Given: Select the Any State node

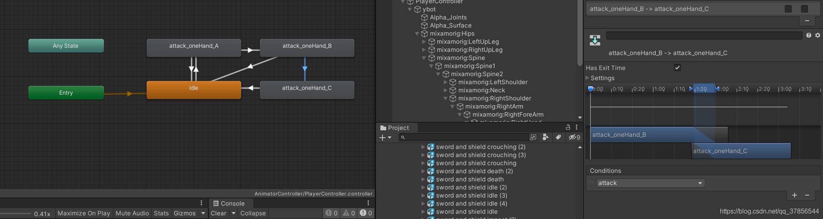Looking at the screenshot, I should pos(66,46).
